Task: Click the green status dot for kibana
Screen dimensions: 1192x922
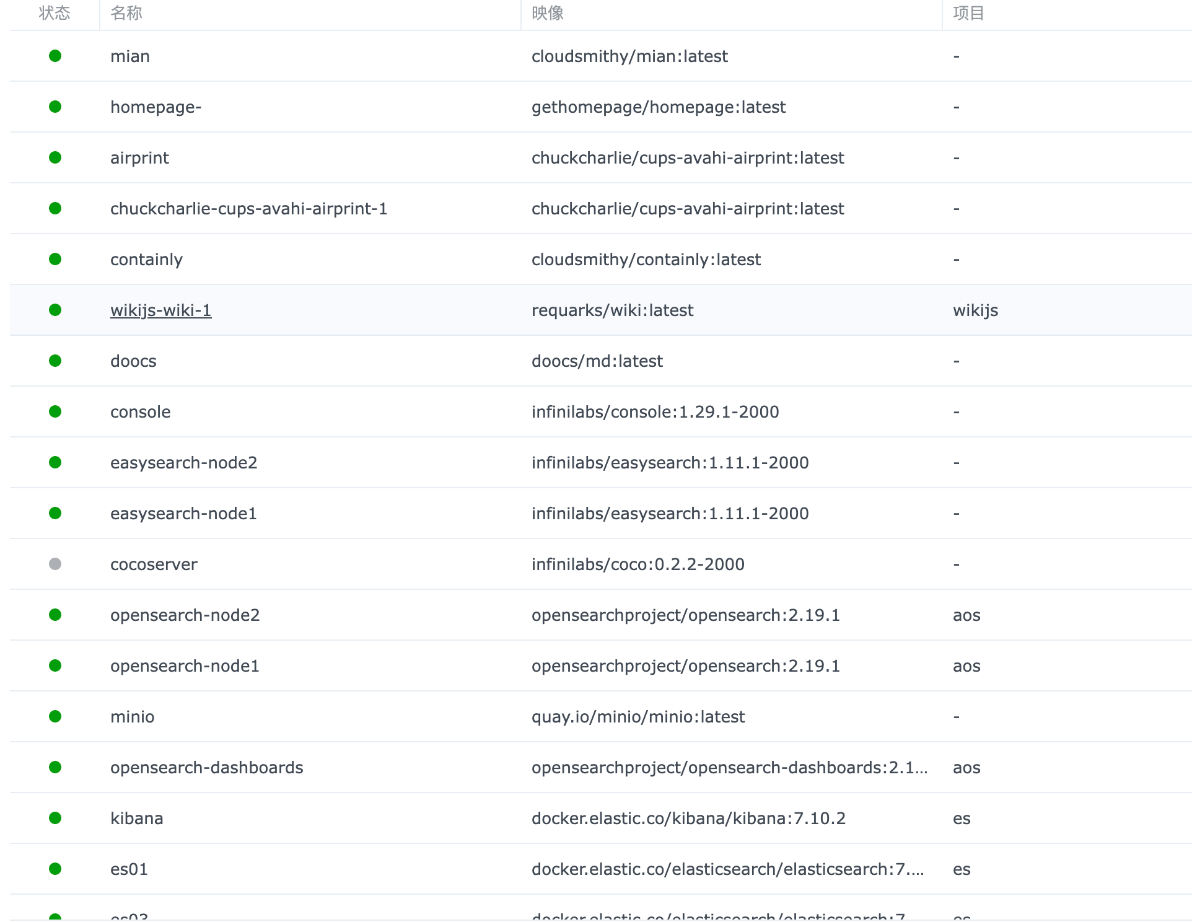Action: coord(55,818)
